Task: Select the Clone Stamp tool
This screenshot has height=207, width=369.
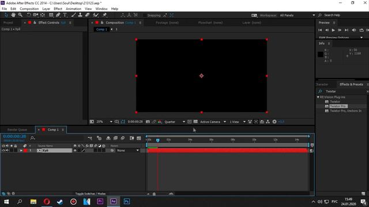Action: pos(80,15)
